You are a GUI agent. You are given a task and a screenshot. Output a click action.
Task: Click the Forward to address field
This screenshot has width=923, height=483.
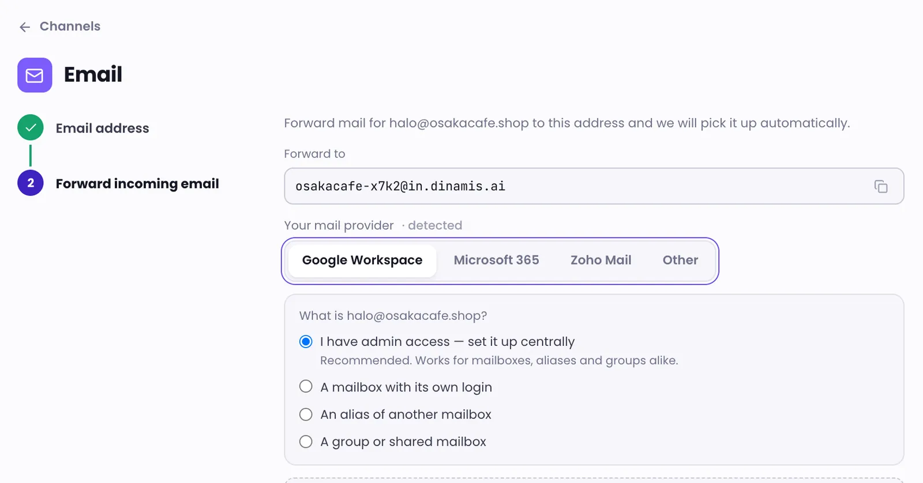pos(594,186)
